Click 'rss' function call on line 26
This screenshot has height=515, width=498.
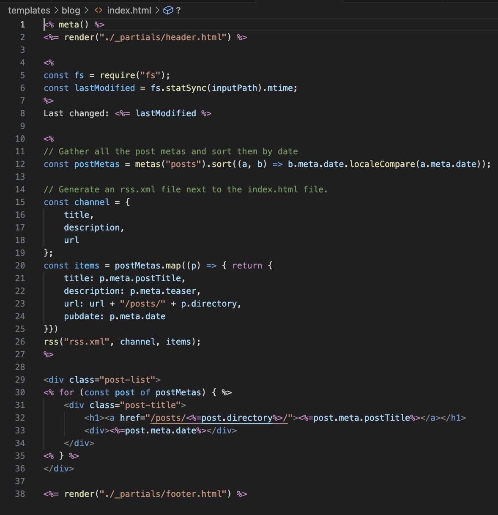(51, 342)
